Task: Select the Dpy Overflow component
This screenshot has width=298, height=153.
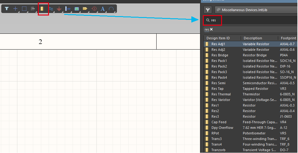Action: (x=251, y=128)
